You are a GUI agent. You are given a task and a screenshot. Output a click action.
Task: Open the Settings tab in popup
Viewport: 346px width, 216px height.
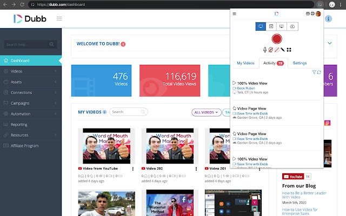pyautogui.click(x=300, y=63)
